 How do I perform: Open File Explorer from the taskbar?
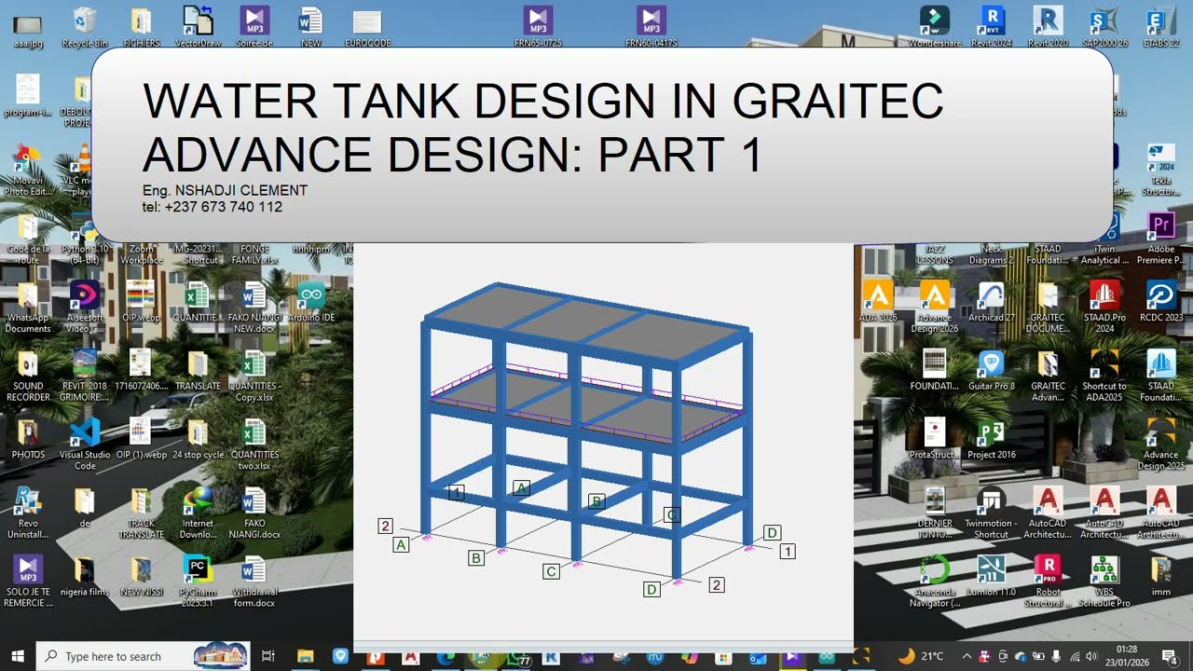point(305,656)
